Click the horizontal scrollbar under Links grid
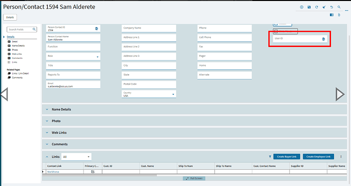 coord(100,175)
